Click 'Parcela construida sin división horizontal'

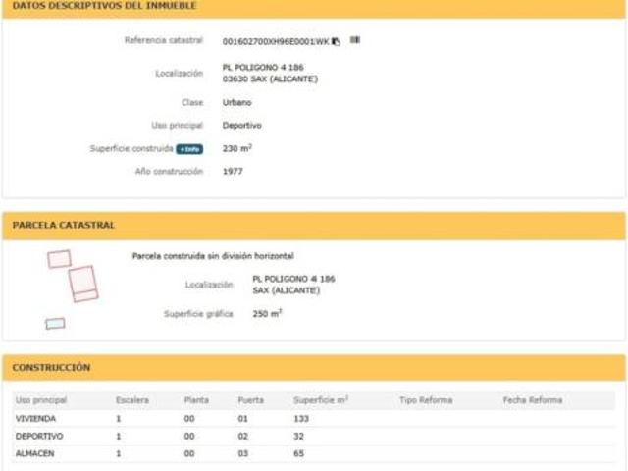click(213, 256)
